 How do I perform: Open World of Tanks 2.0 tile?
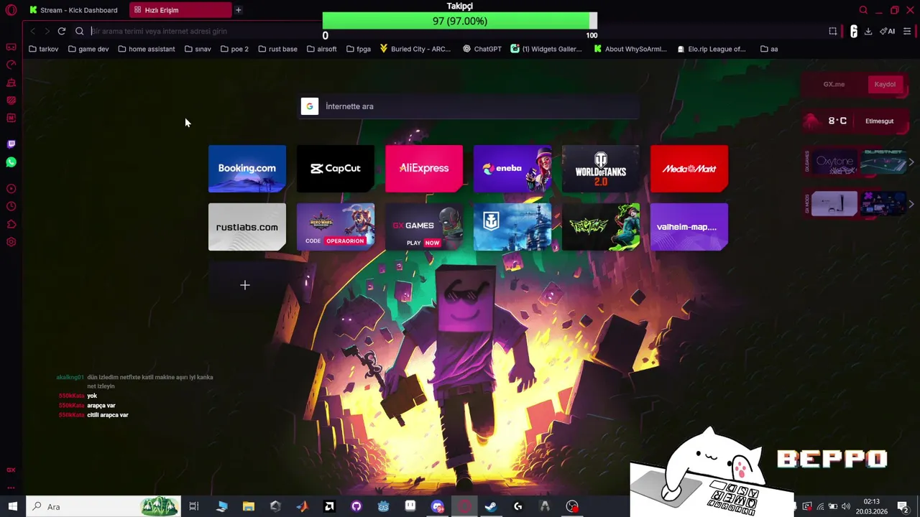point(601,169)
